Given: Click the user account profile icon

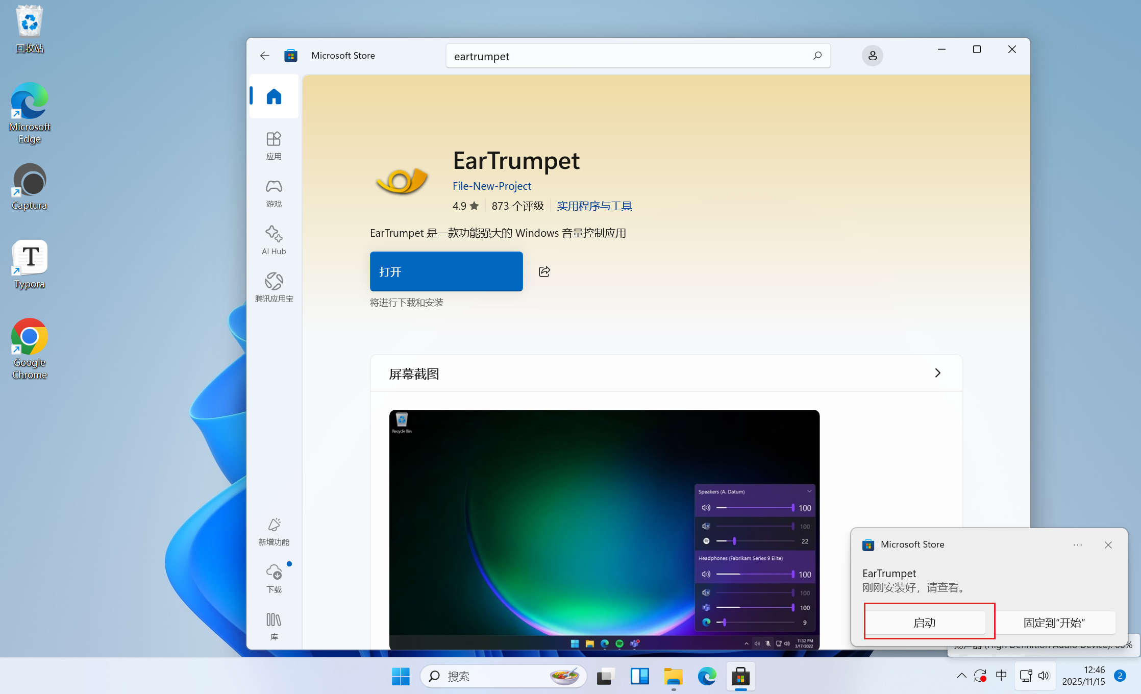Looking at the screenshot, I should click(x=872, y=56).
